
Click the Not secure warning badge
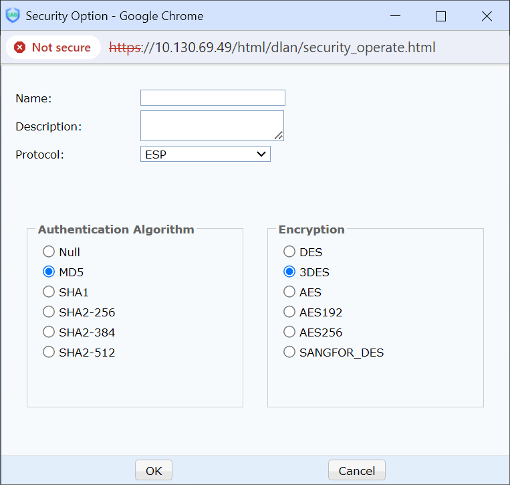coord(53,47)
